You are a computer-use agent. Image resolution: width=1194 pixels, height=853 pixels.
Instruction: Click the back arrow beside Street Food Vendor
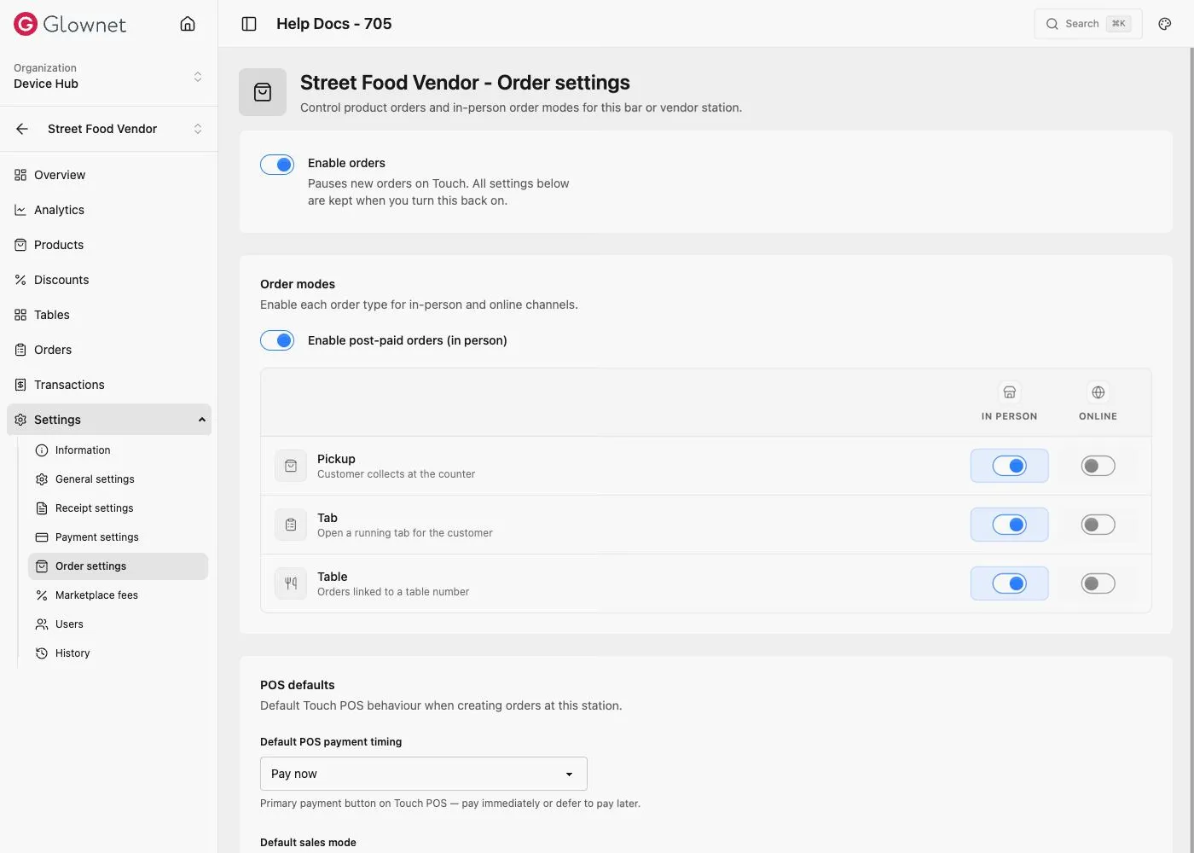pos(22,129)
